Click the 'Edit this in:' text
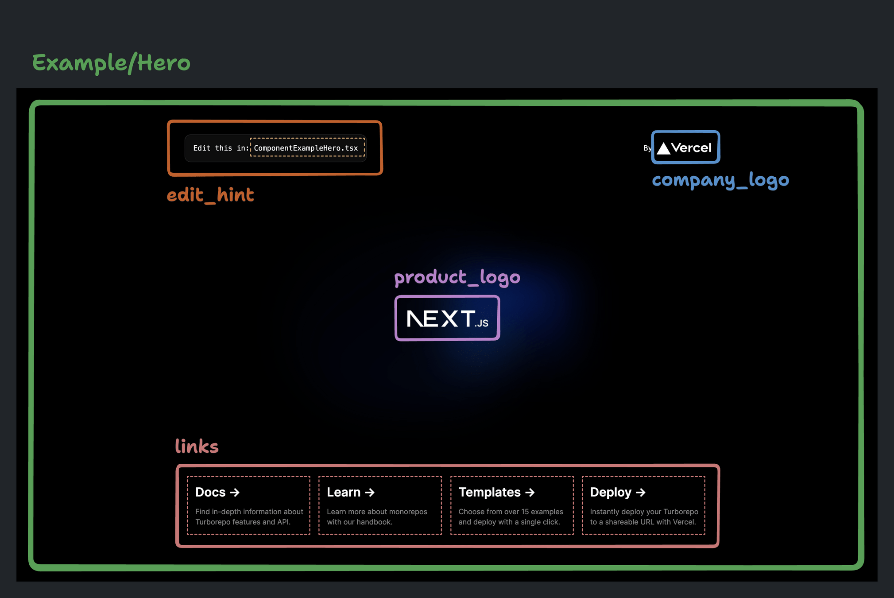This screenshot has height=598, width=894. click(221, 148)
